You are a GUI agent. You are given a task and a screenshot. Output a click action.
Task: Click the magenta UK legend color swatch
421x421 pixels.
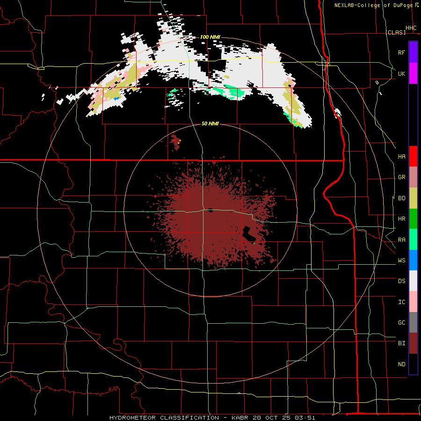pyautogui.click(x=413, y=73)
